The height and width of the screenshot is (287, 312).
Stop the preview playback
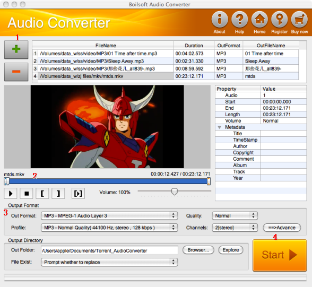tap(27, 193)
